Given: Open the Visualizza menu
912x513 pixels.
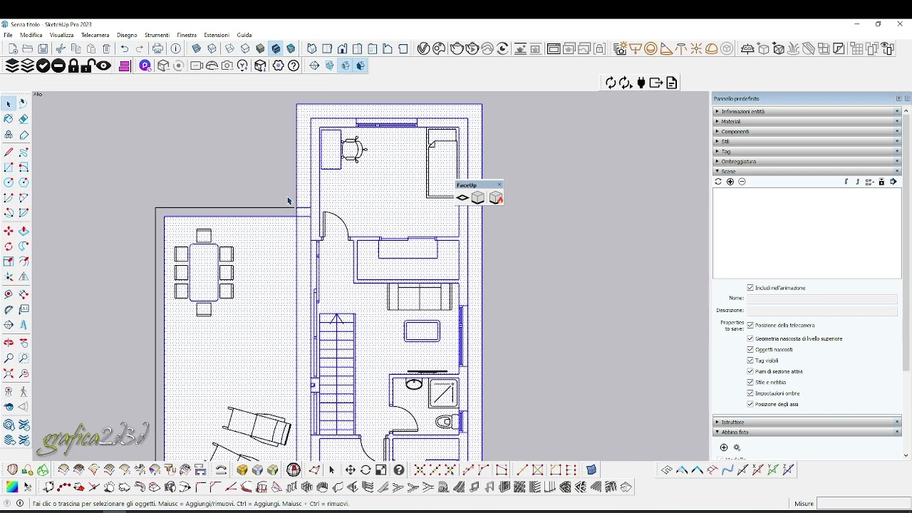Looking at the screenshot, I should 62,35.
